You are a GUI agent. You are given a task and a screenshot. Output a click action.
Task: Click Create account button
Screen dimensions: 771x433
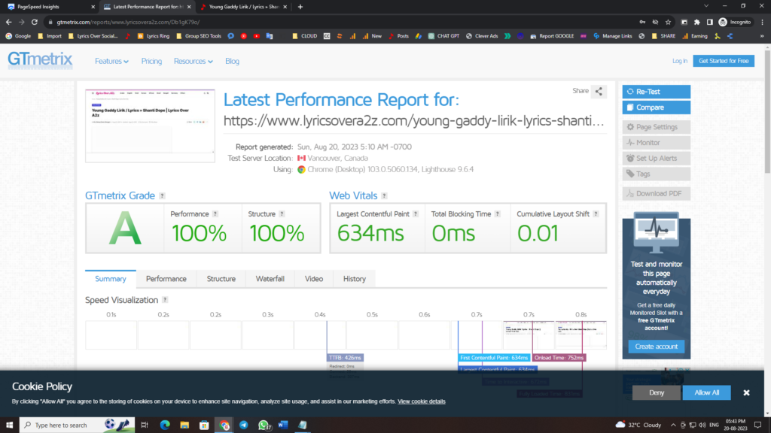point(657,347)
